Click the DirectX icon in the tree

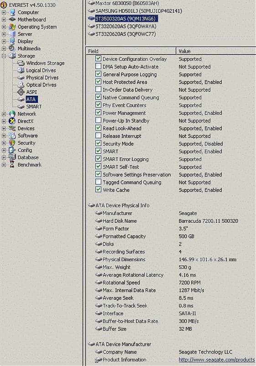pyautogui.click(x=12, y=121)
